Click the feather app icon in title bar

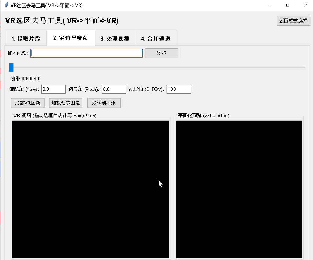tap(6, 5)
